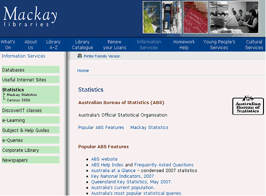Open Mackay Statistics sidebar sub-item
Viewport: 266px width, 196px height.
22,94
